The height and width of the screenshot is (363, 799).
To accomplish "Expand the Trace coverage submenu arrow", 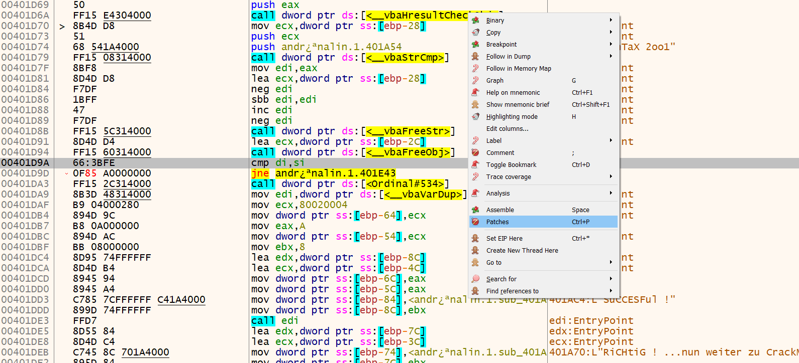I will [611, 177].
